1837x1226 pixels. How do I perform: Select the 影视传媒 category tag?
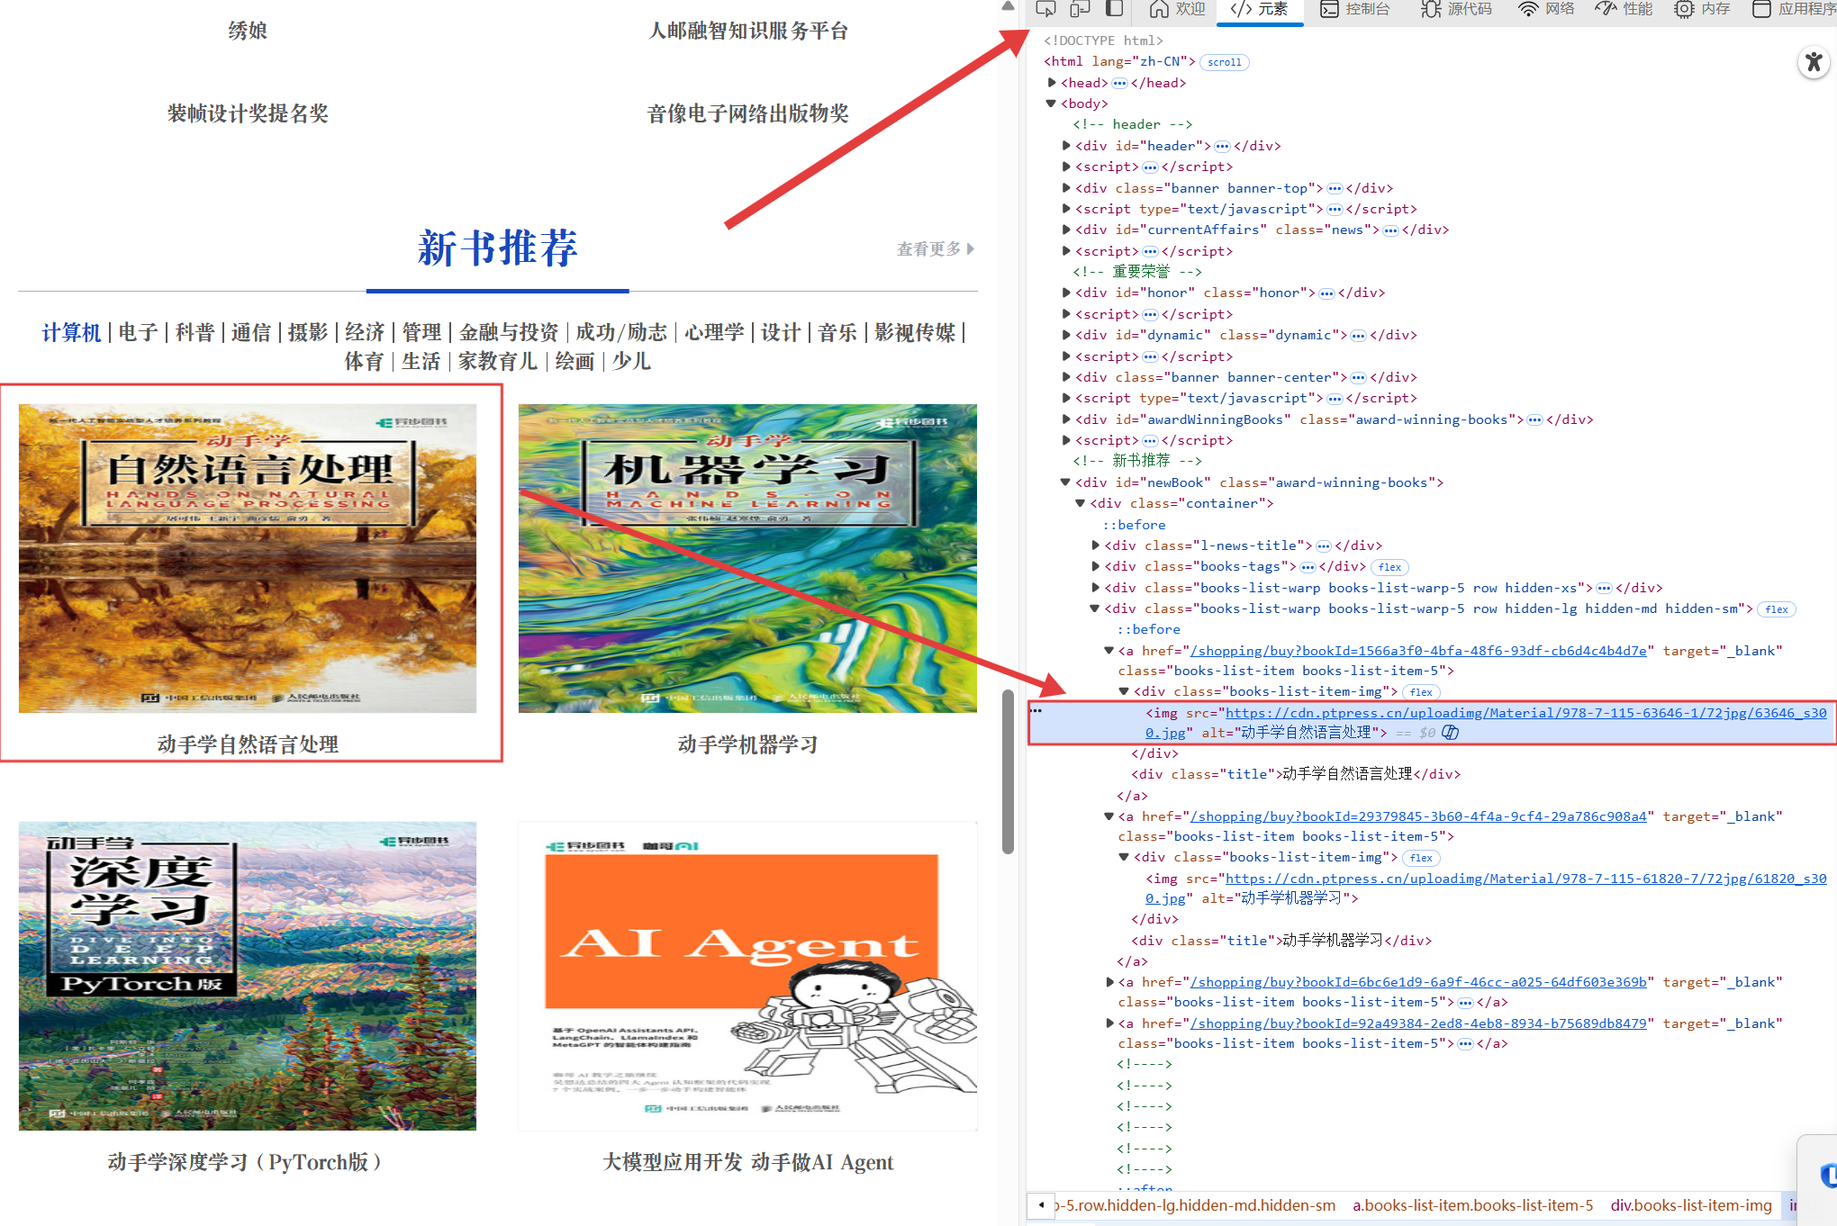(x=915, y=333)
